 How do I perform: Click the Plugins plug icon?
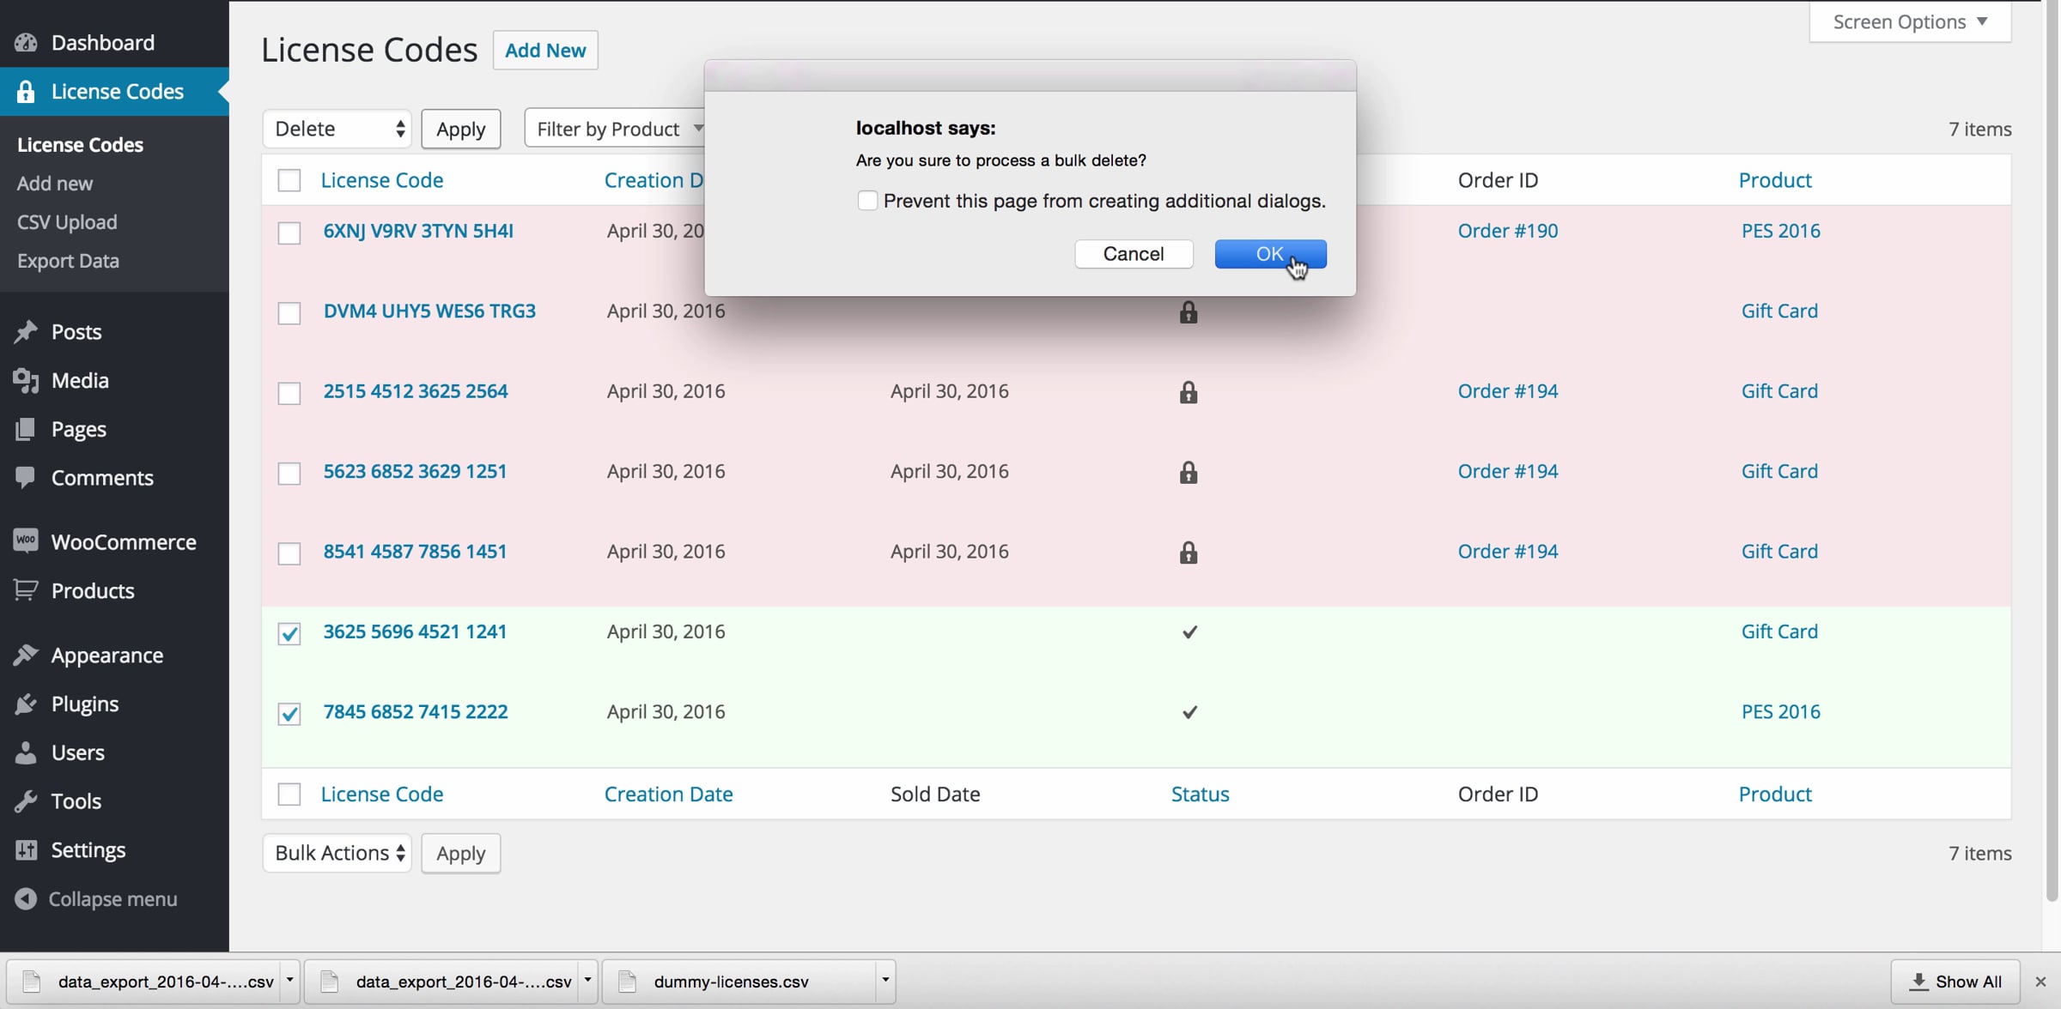point(26,704)
